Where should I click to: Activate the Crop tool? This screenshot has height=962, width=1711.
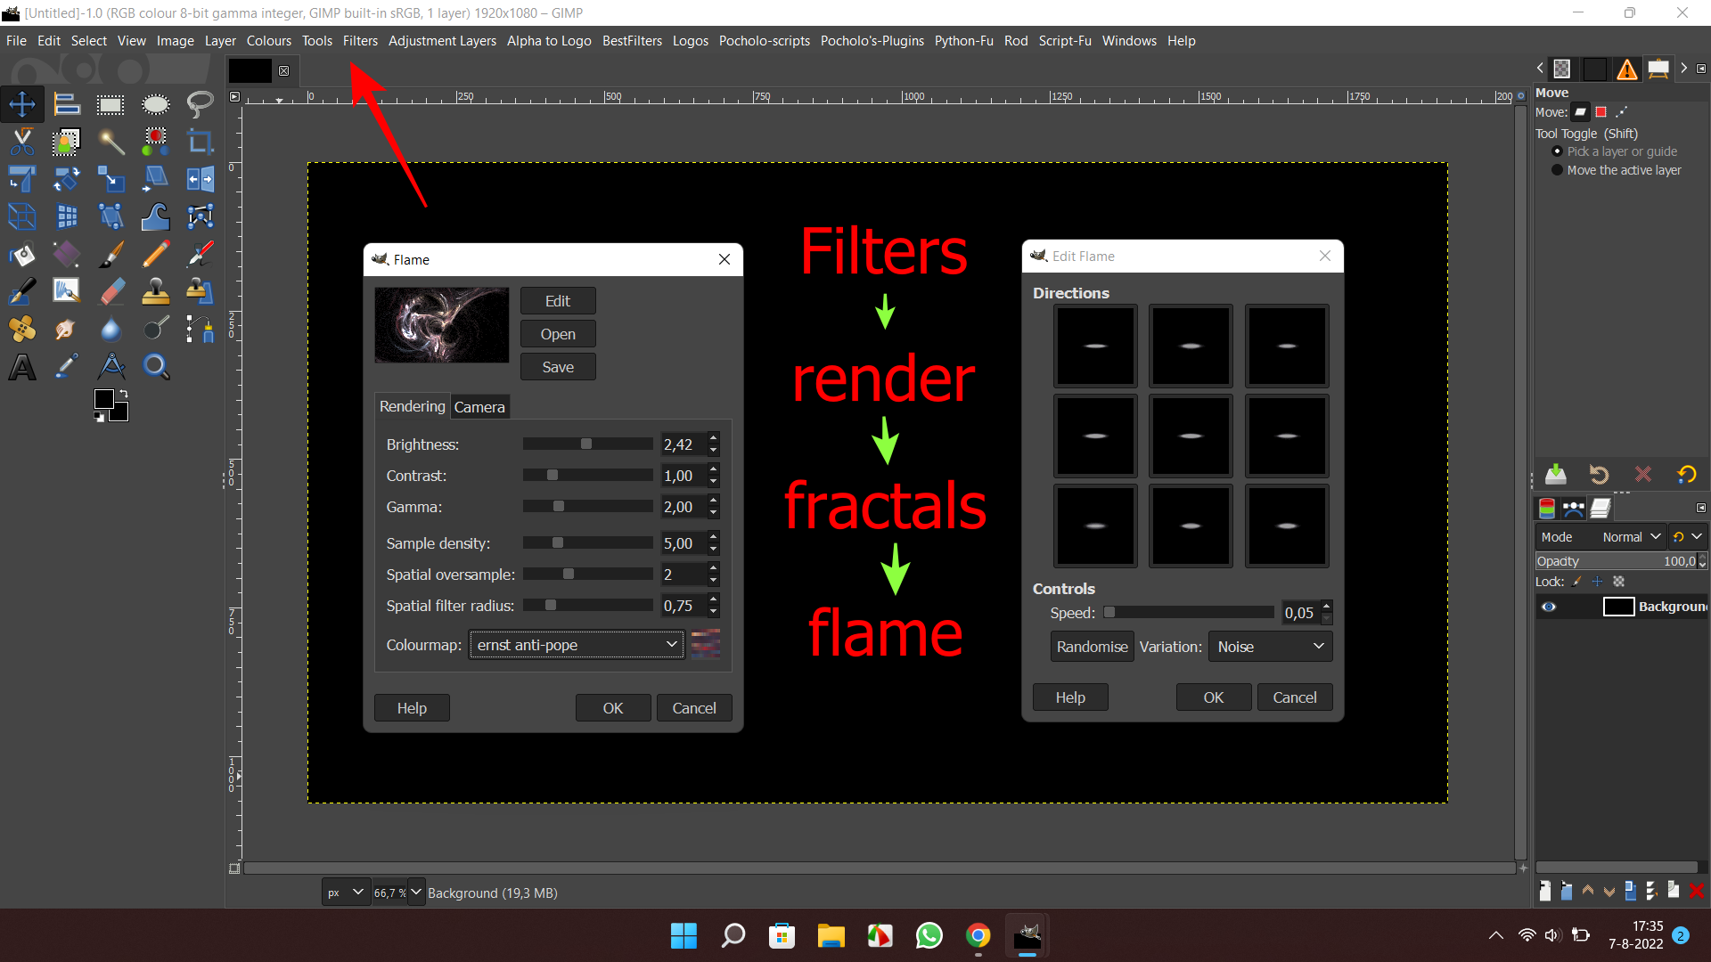pyautogui.click(x=201, y=142)
